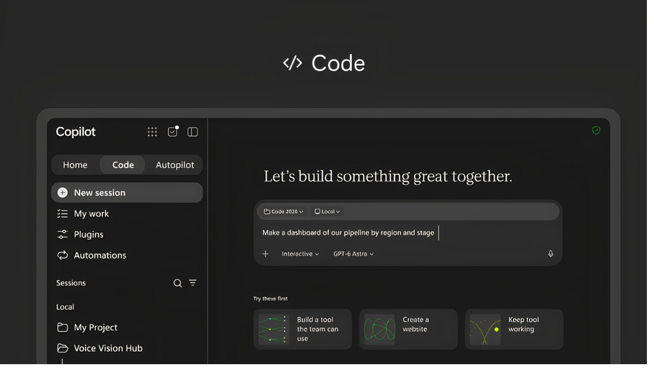Switch to the Autopilot tab
This screenshot has height=368, width=654.
tap(175, 165)
